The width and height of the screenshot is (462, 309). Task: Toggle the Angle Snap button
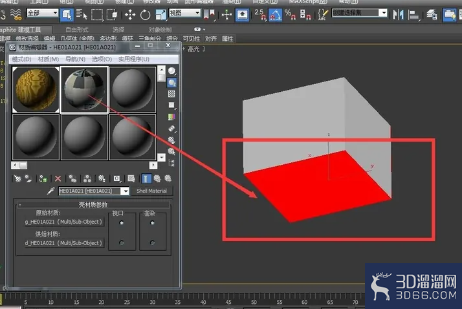275,14
